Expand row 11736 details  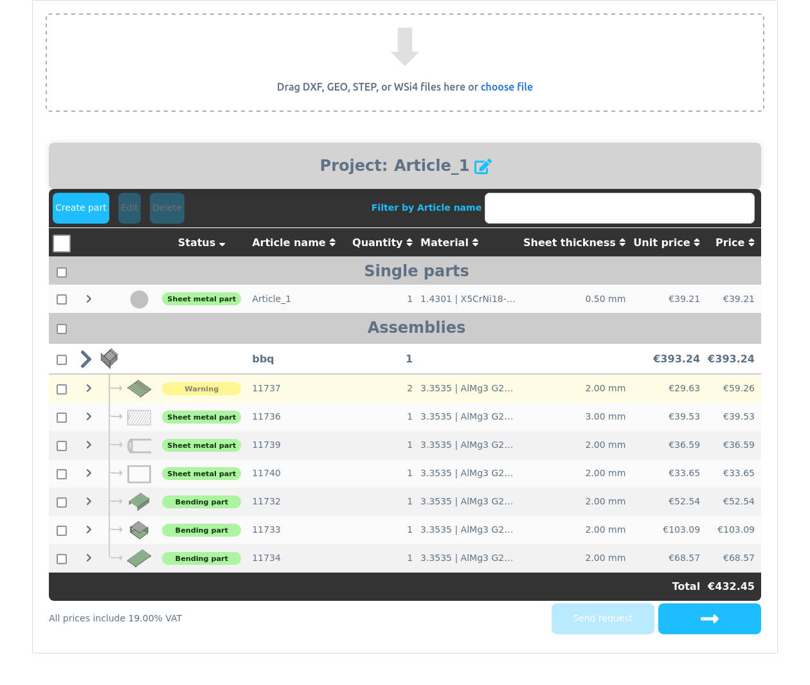[x=89, y=416]
